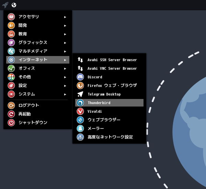Expand the 設定 submenu arrow
The height and width of the screenshot is (189, 206).
click(65, 86)
